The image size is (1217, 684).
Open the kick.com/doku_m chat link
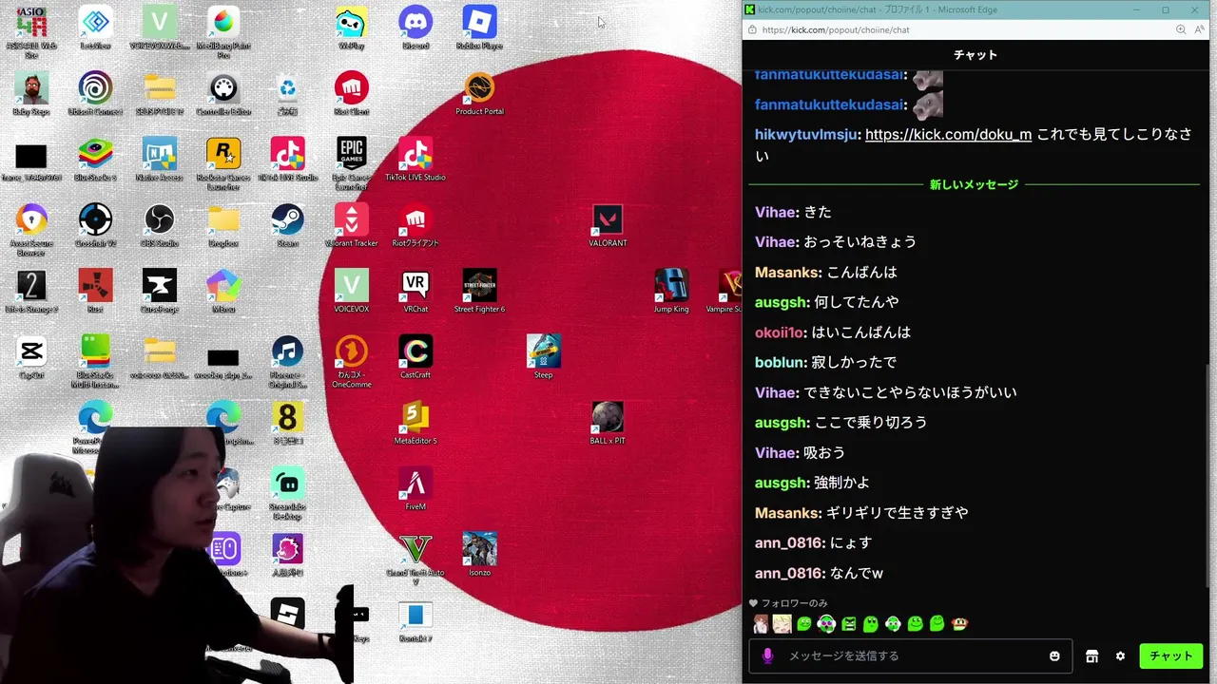click(x=948, y=135)
